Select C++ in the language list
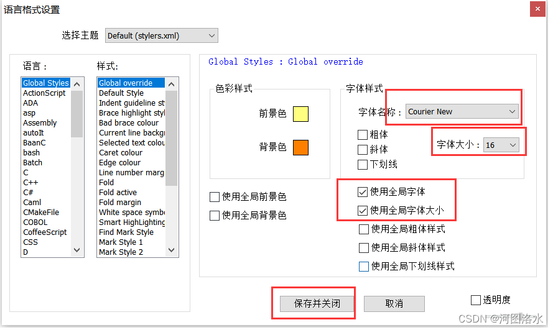The width and height of the screenshot is (553, 330). 31,183
